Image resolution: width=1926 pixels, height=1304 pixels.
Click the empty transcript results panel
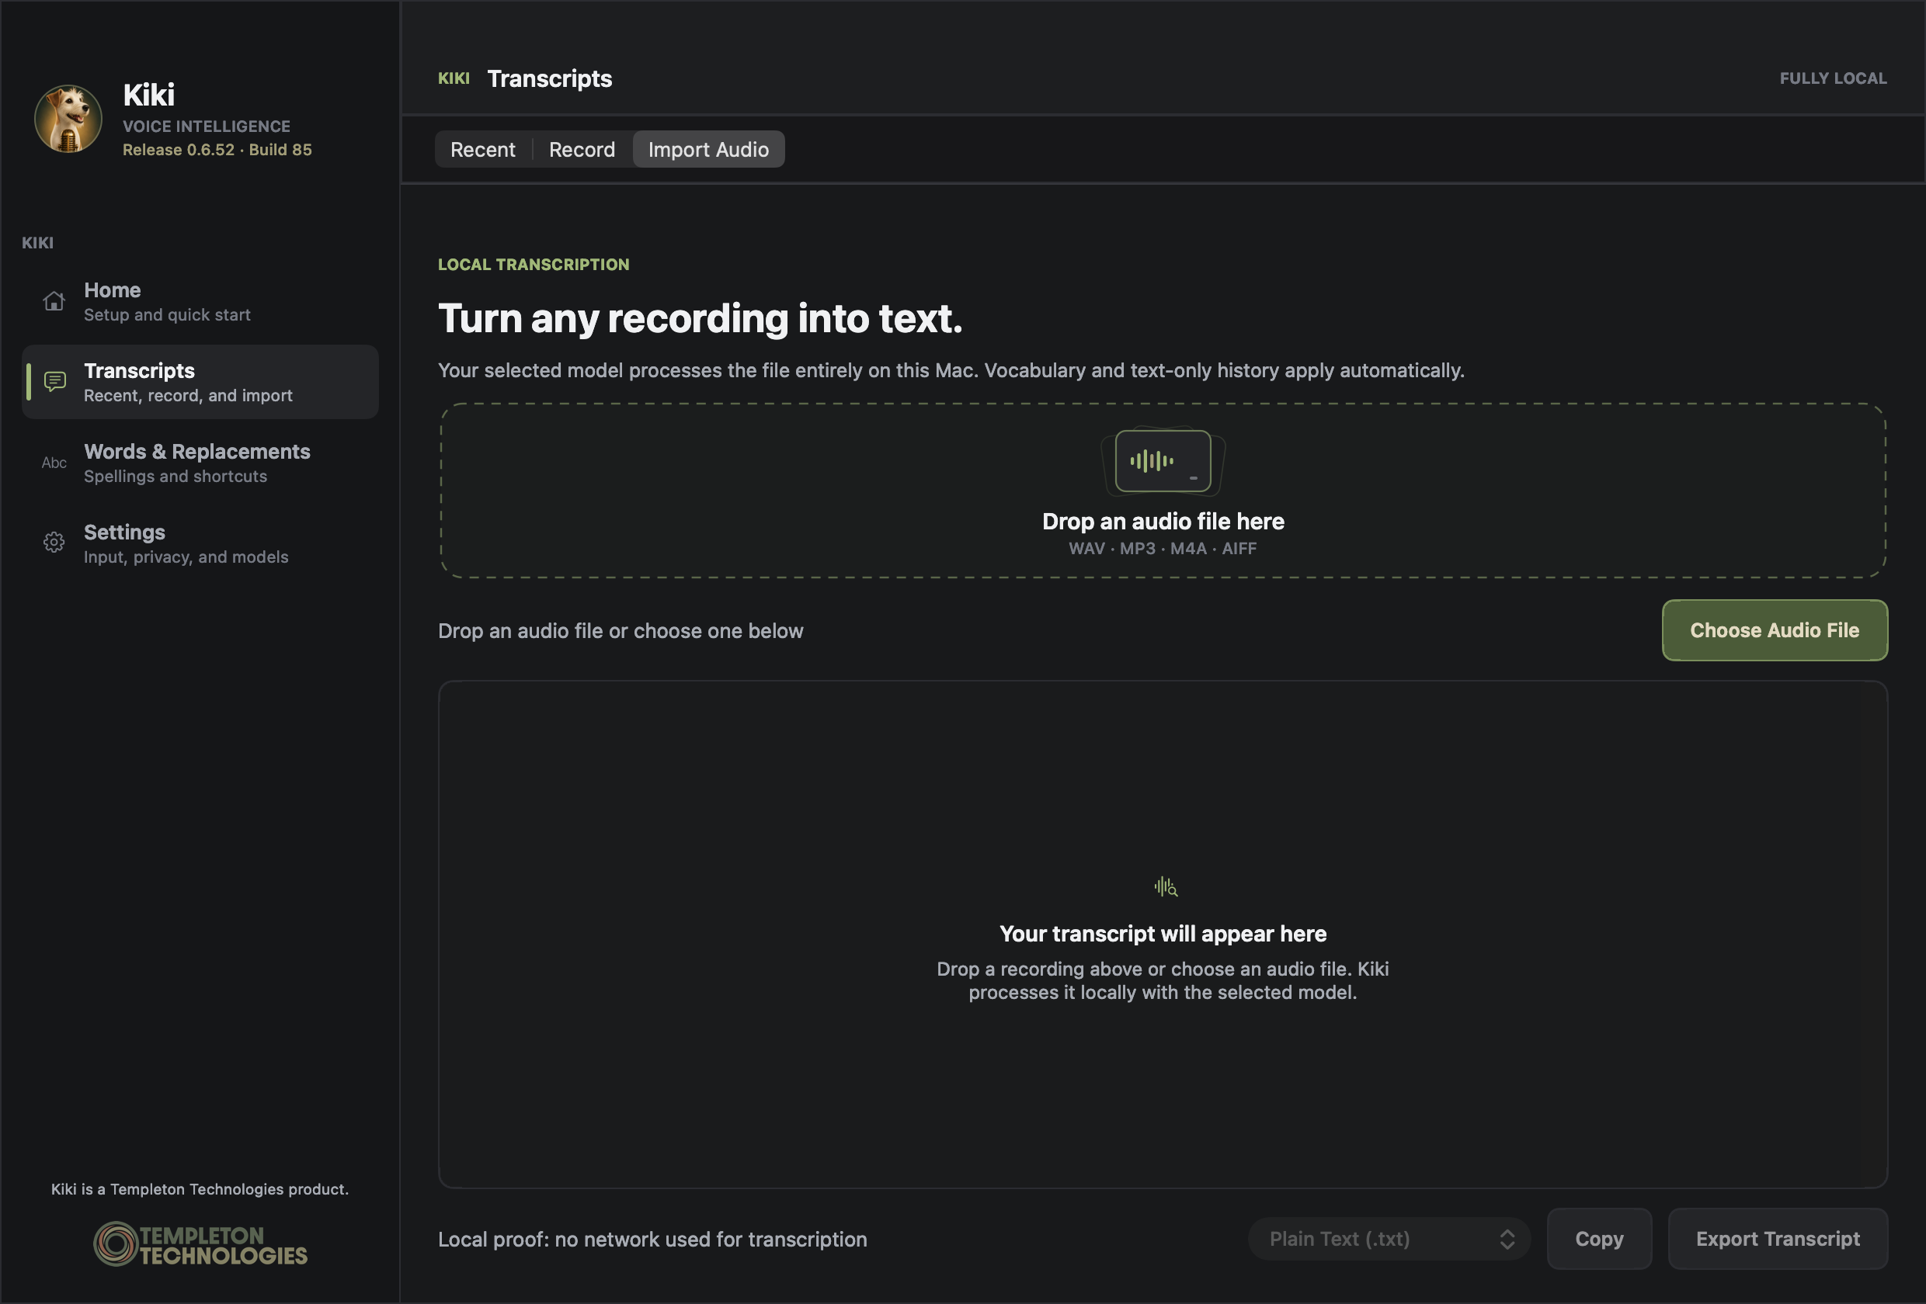coord(1163,935)
